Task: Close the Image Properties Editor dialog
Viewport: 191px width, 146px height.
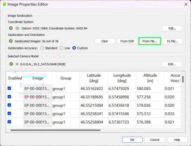Action: (186, 4)
